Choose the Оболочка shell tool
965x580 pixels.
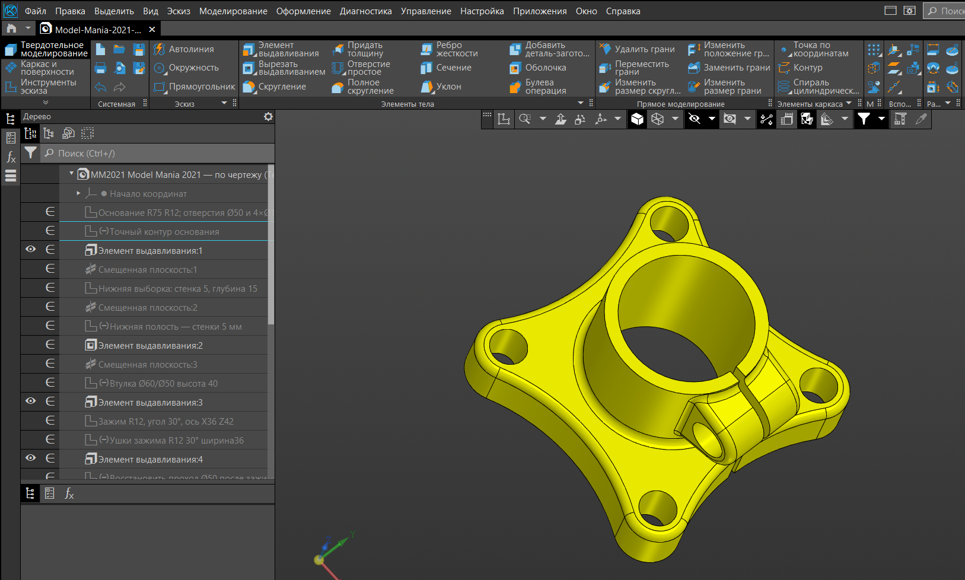[x=538, y=68]
